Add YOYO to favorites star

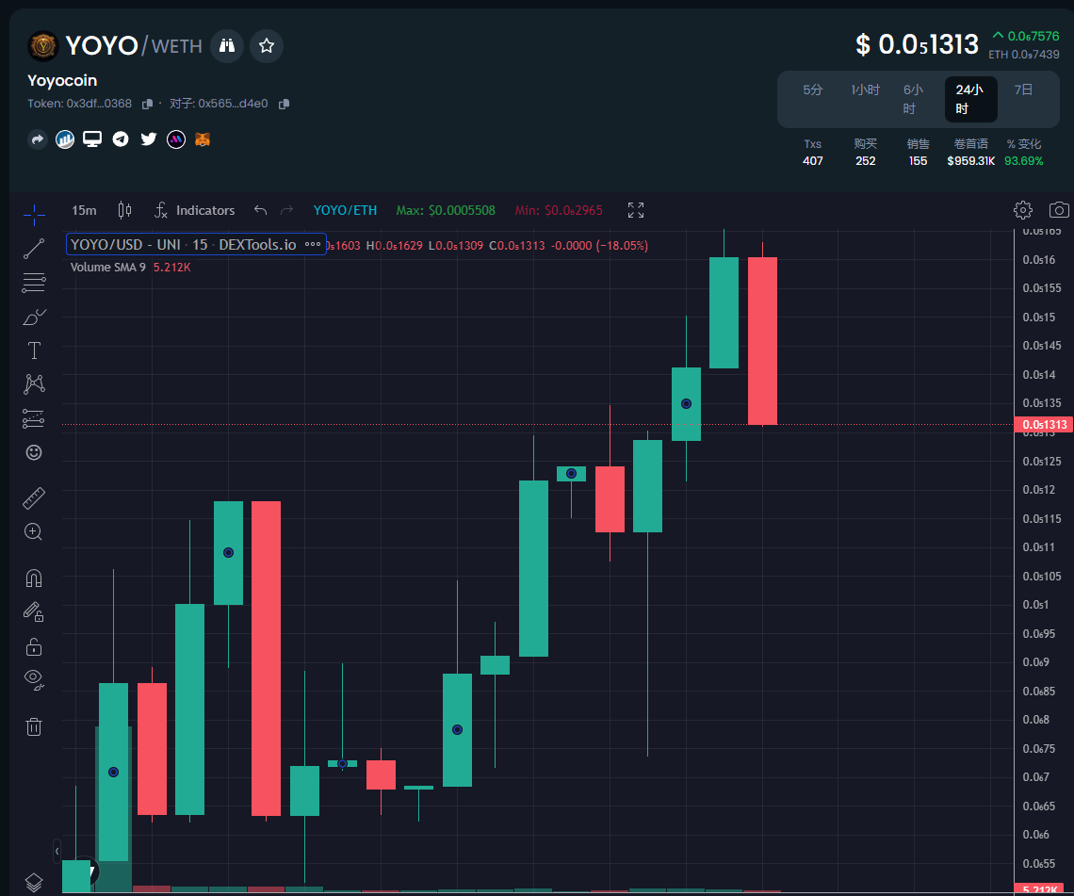point(267,46)
